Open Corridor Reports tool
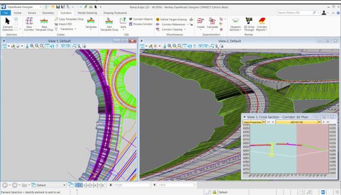The height and width of the screenshot is (195, 341). [262, 24]
